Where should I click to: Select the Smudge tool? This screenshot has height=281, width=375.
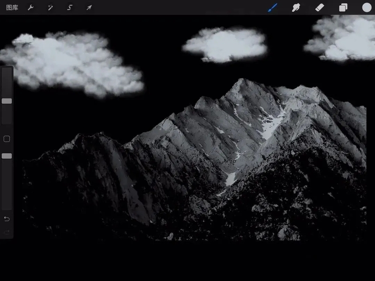click(x=296, y=7)
